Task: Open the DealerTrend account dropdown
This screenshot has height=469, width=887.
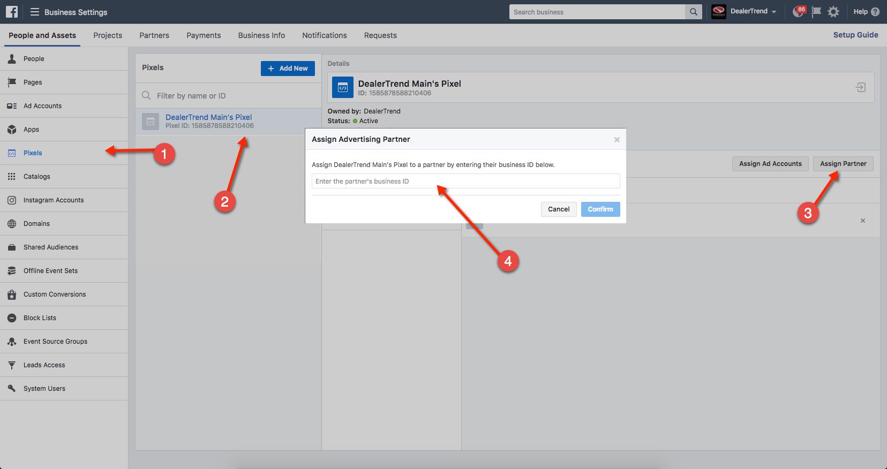Action: pos(753,11)
